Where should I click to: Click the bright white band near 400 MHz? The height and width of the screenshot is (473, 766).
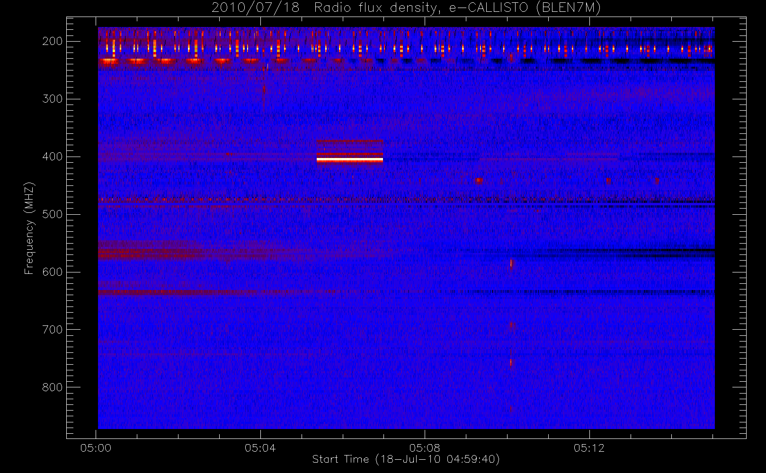click(x=350, y=160)
